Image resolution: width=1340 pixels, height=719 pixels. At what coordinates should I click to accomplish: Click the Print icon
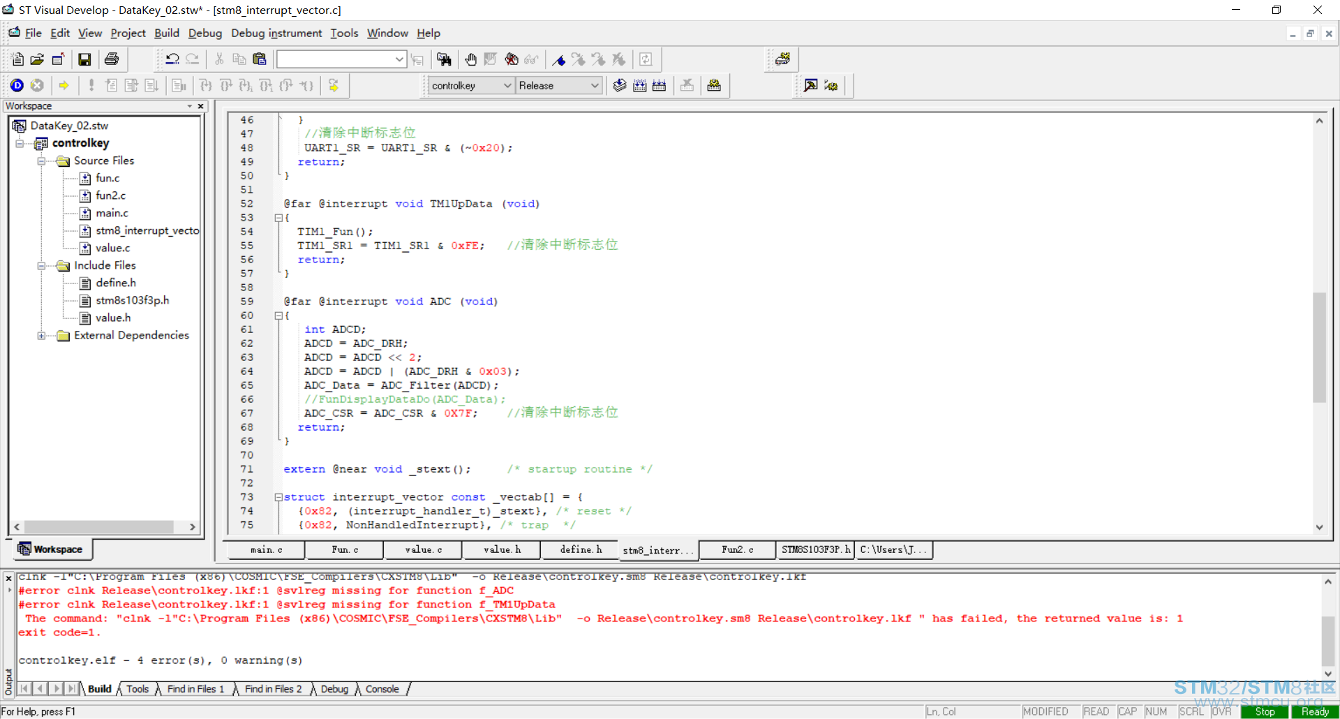coord(112,59)
